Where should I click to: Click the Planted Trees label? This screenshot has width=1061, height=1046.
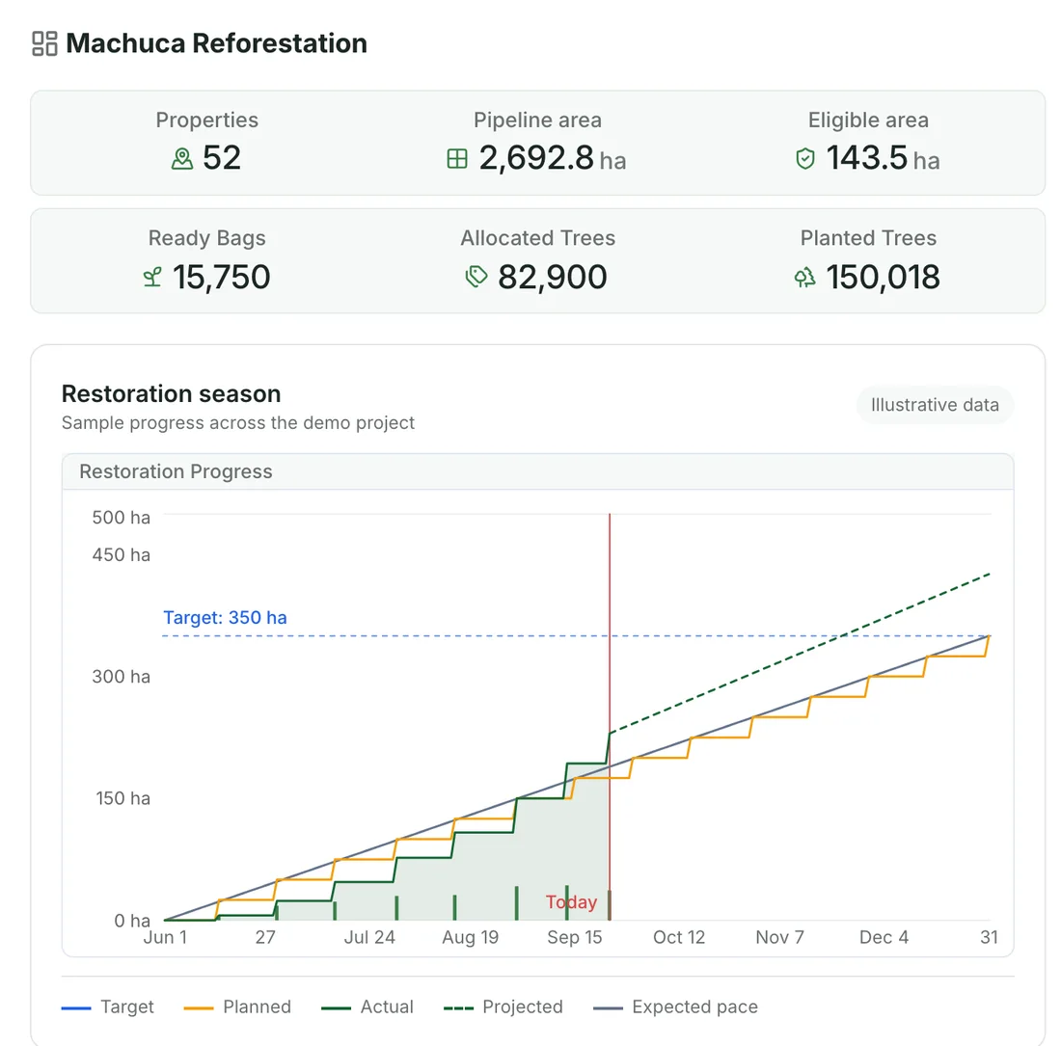868,238
